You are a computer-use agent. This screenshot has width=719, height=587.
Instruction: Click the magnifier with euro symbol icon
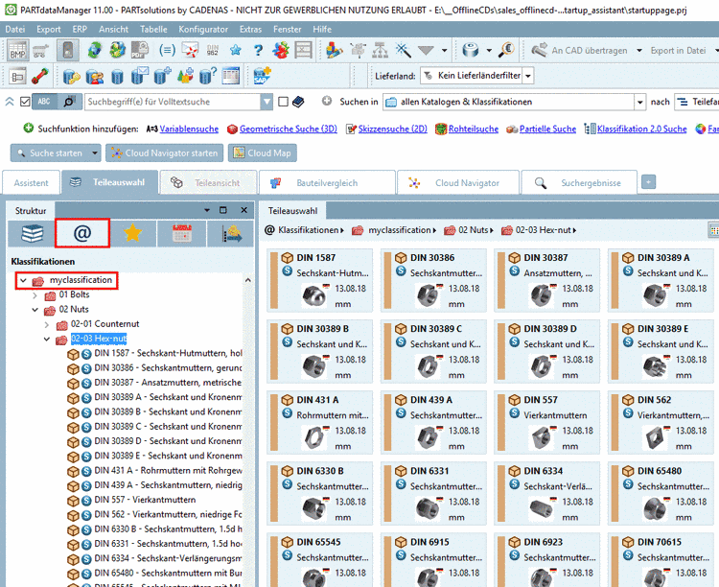coord(507,50)
